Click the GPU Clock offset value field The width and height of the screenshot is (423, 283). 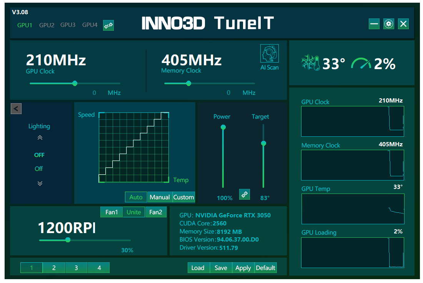(95, 93)
